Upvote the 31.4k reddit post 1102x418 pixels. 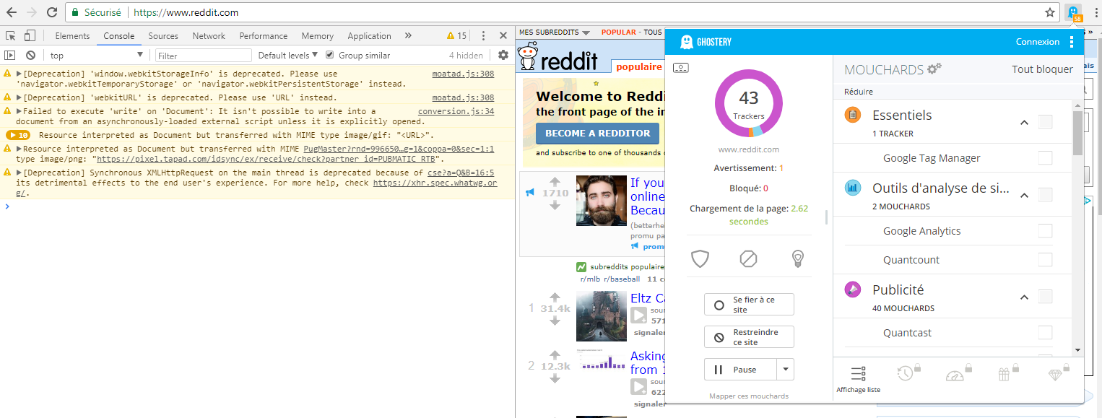pyautogui.click(x=555, y=297)
